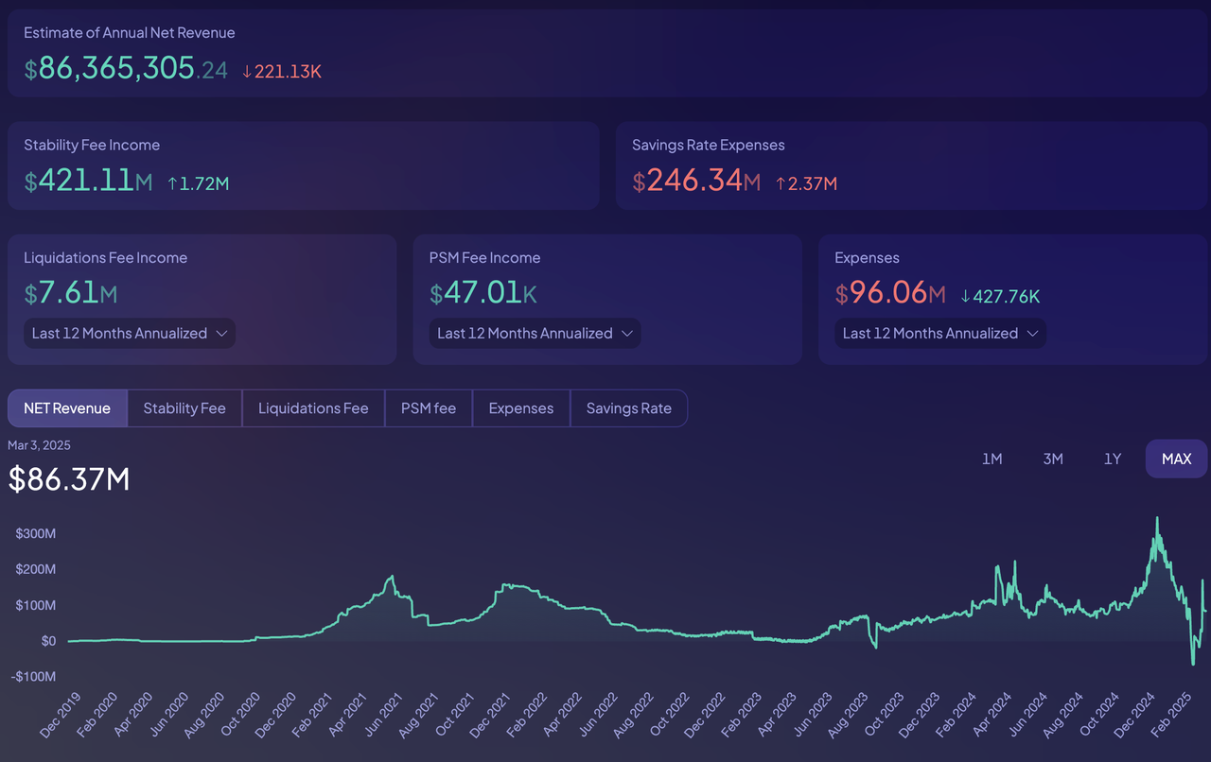Set chart range to 3M

pos(1052,459)
